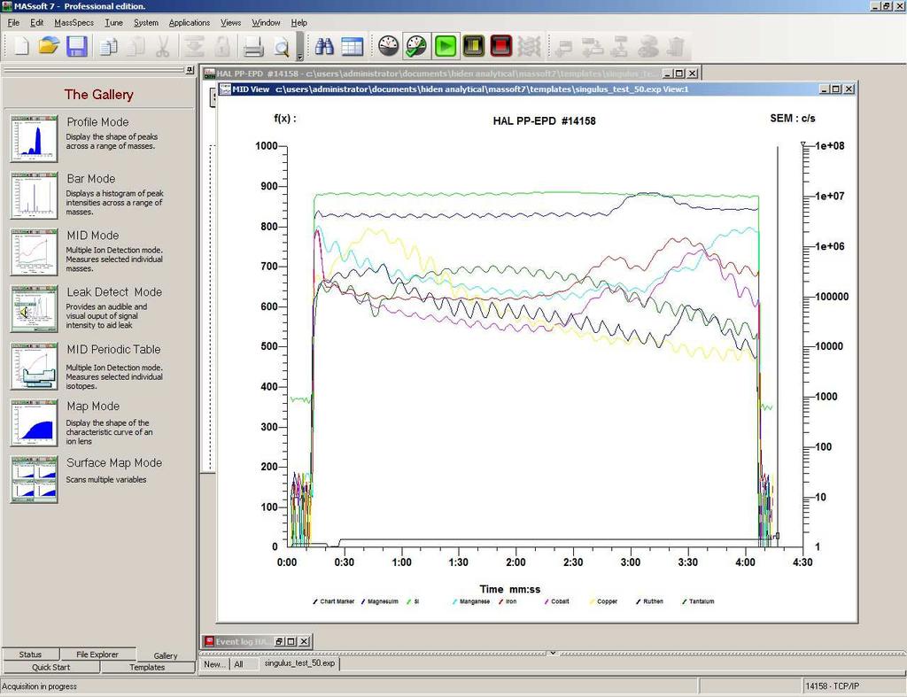Click the Copper legend entry
The height and width of the screenshot is (697, 907).
pyautogui.click(x=603, y=601)
